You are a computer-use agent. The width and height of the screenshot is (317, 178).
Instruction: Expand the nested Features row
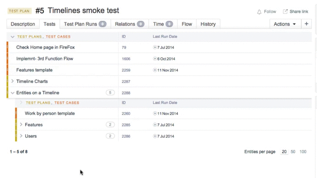[21, 124]
